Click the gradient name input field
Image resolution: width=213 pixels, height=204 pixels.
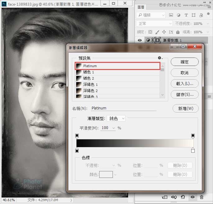click(x=124, y=108)
